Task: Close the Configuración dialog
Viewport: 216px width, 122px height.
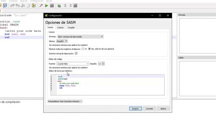Action: (168, 16)
